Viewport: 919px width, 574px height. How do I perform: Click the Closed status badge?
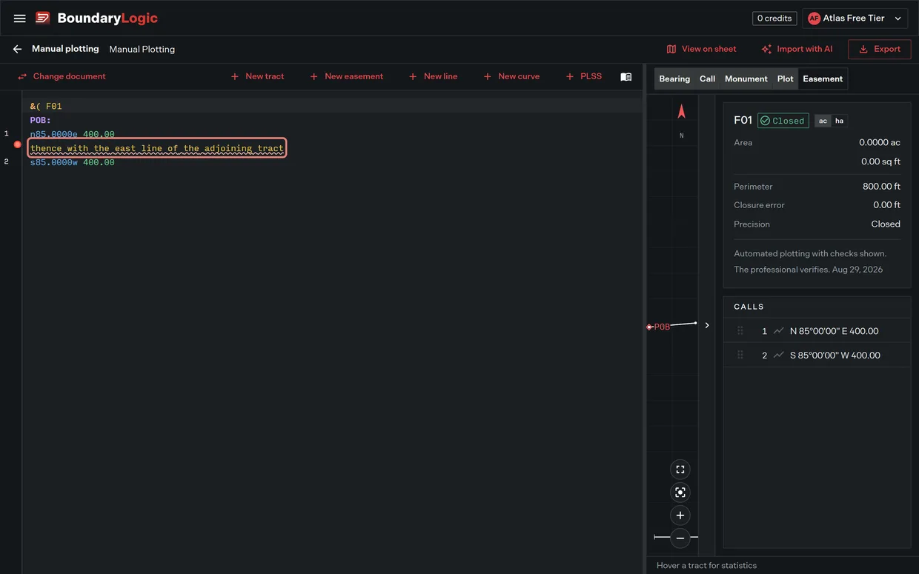tap(783, 121)
